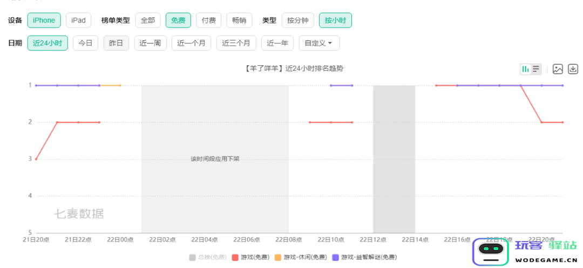
Task: Click x-axis label 22日00点
Action: (x=120, y=240)
